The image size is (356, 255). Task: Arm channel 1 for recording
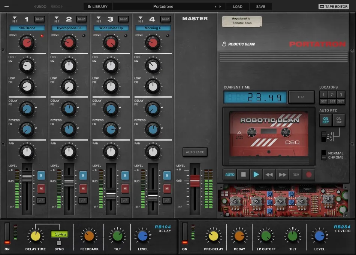[x=39, y=19]
